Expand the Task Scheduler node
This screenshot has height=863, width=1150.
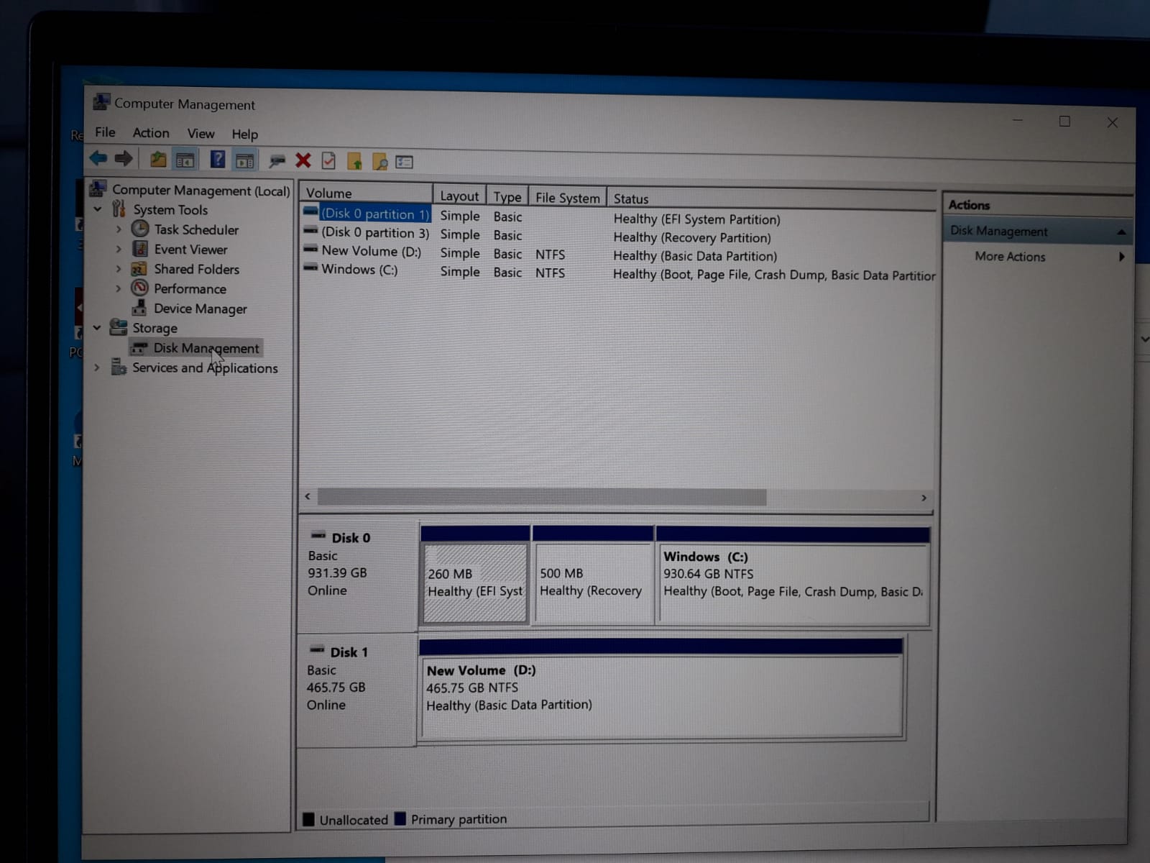coord(119,229)
